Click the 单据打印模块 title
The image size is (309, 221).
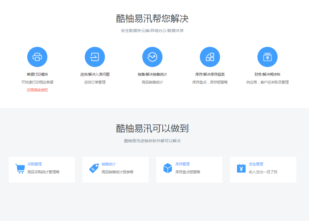pyautogui.click(x=37, y=75)
